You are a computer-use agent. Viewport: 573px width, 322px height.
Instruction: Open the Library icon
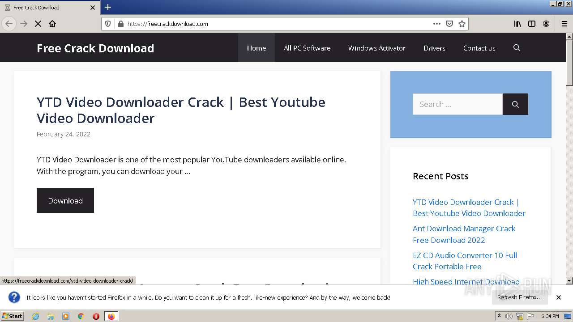point(517,24)
